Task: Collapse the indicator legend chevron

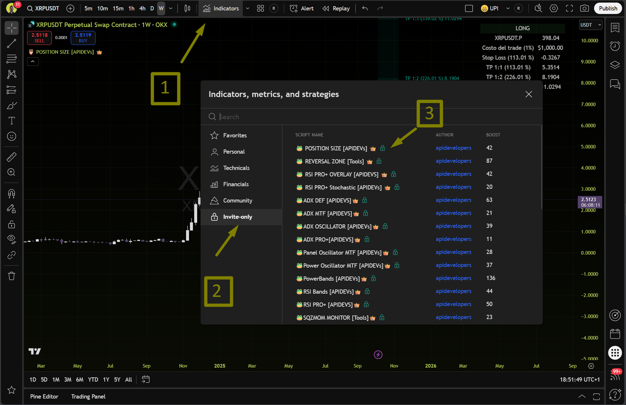Action: tap(33, 61)
